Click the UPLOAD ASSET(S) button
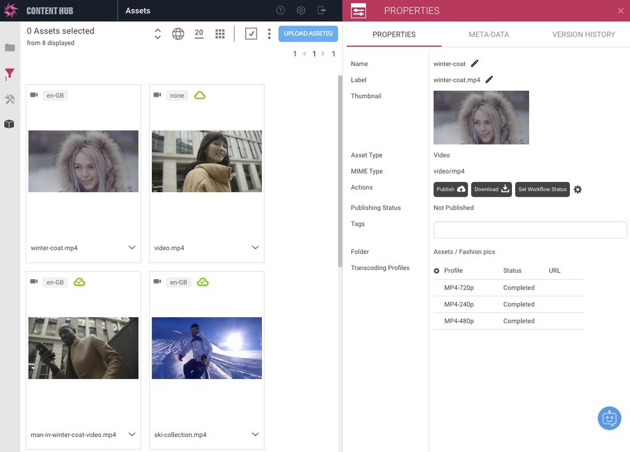 [x=308, y=34]
